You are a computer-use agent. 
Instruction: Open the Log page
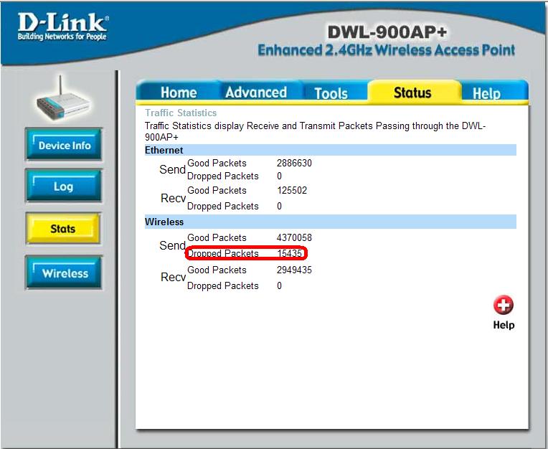click(64, 186)
